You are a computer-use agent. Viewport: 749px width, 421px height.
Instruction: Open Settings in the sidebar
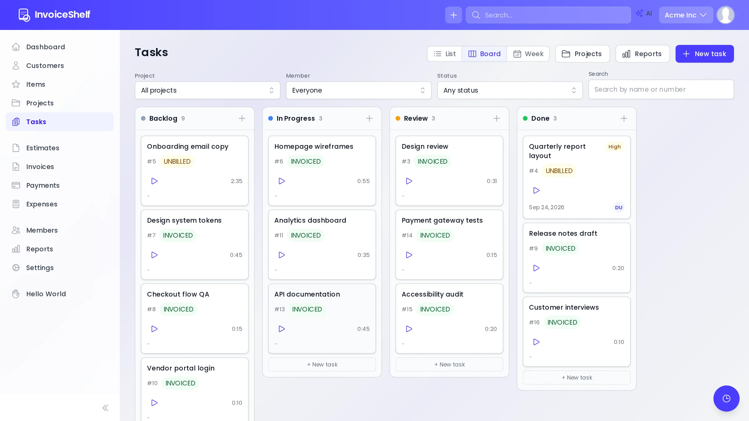click(x=60, y=268)
